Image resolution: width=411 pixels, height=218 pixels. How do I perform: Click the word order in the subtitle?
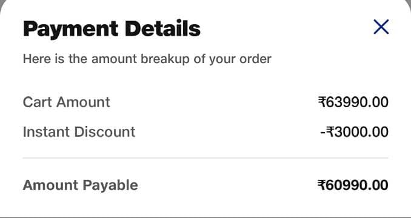pyautogui.click(x=255, y=59)
